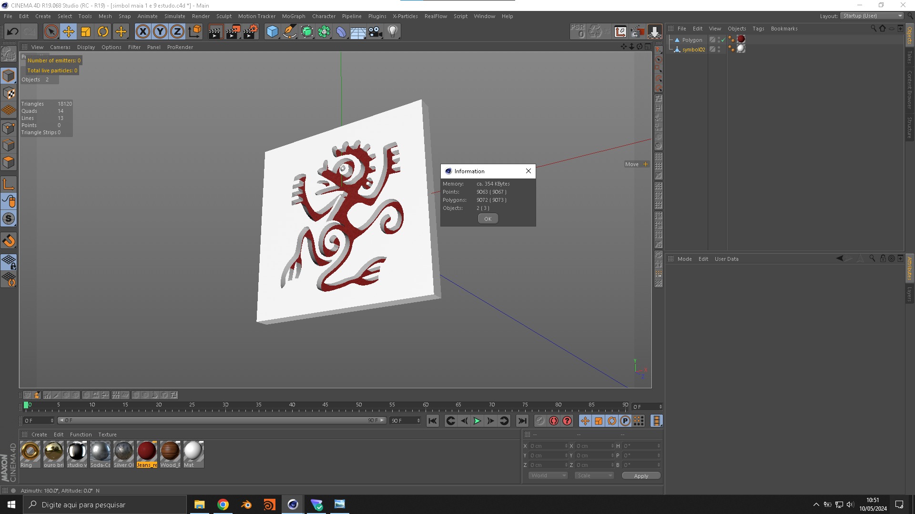Open the Scale mode dropdown
Image resolution: width=915 pixels, height=514 pixels.
[594, 475]
